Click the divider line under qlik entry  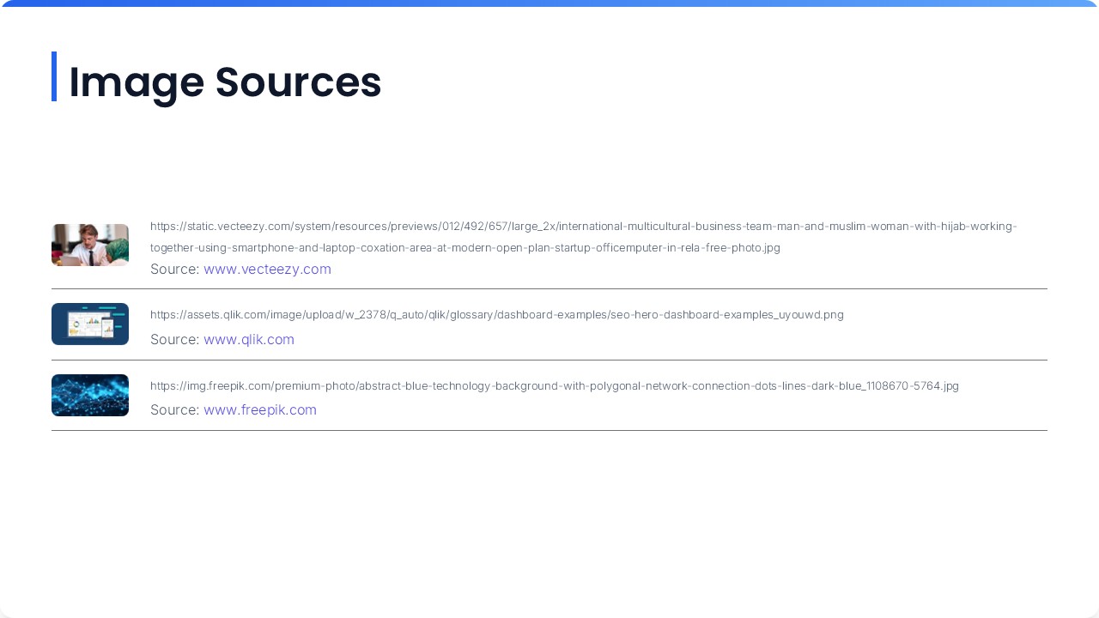[x=549, y=360]
